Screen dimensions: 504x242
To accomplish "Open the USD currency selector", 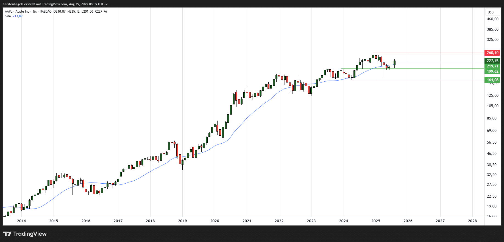I will [x=491, y=12].
